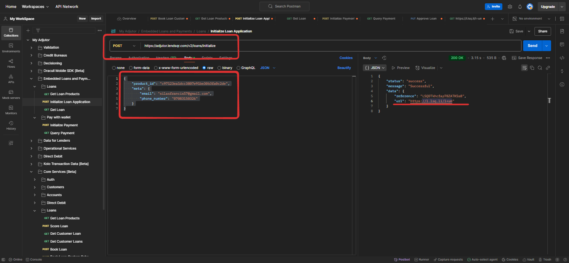Open the Workspaces dropdown menu

[35, 7]
